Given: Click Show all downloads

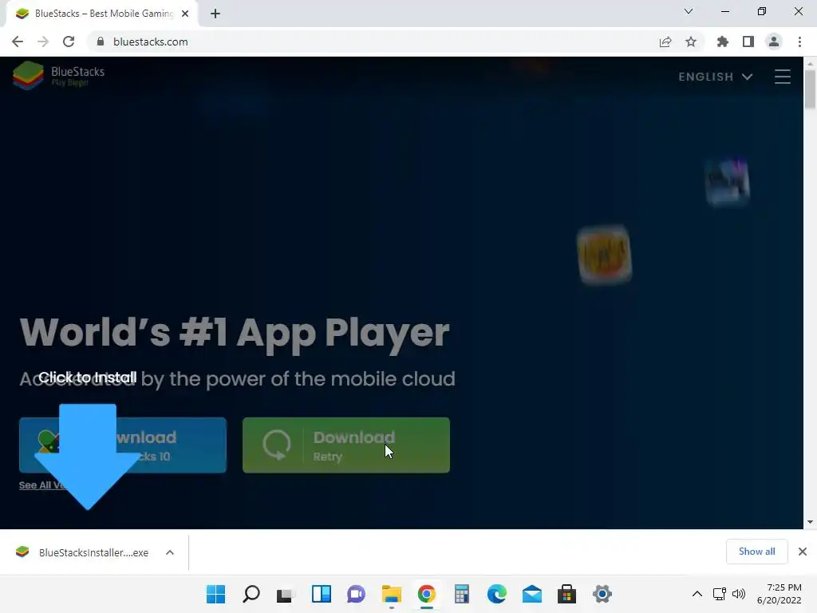Looking at the screenshot, I should pyautogui.click(x=756, y=552).
